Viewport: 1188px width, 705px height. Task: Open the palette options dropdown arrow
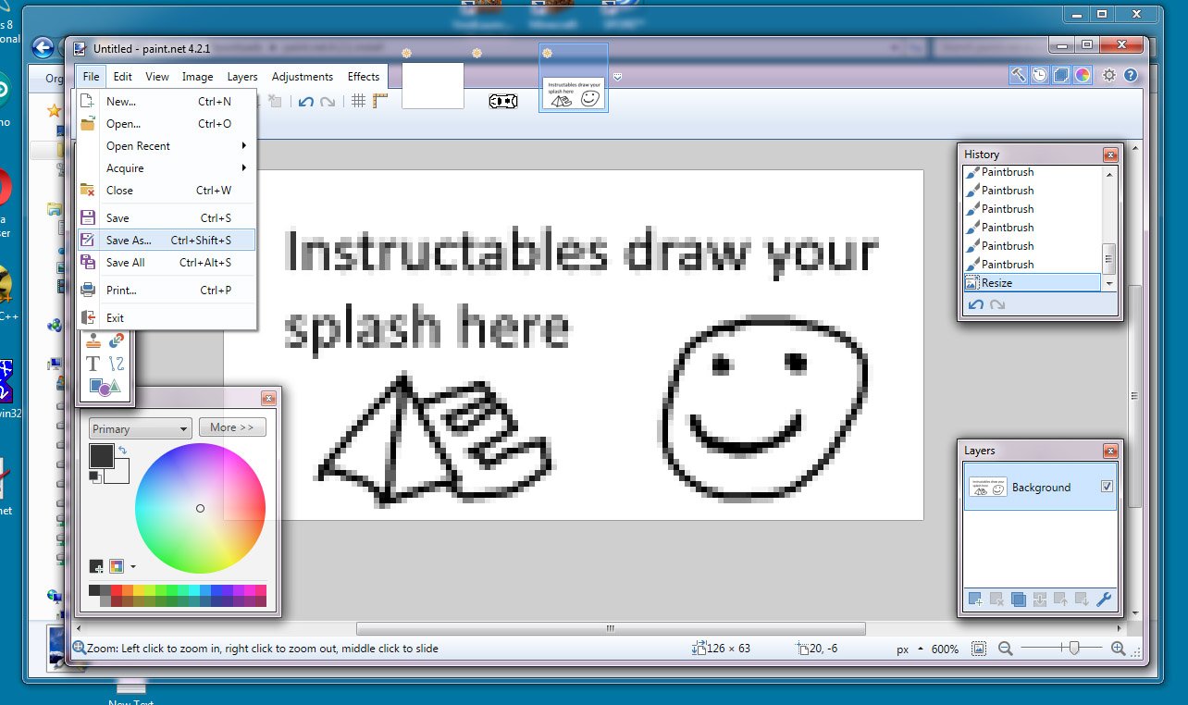(x=132, y=566)
